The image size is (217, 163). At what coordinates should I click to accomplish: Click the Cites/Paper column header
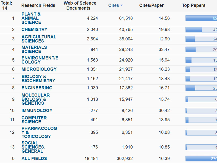(x=152, y=5)
